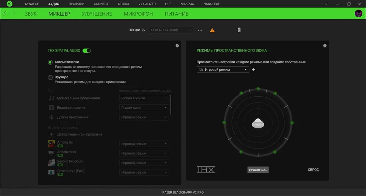Open settings gear icon

pos(326,4)
